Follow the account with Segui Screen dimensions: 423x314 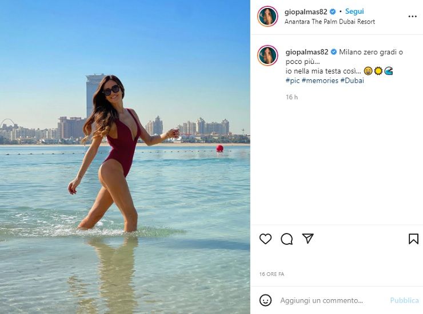click(354, 11)
